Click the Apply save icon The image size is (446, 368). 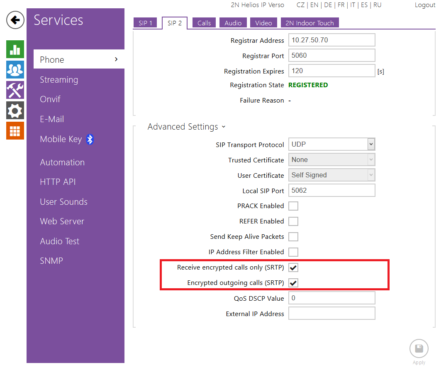pos(419,349)
